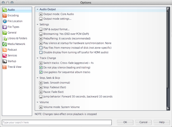Click the Startup icon
The image size is (172, 127).
coord(5,61)
